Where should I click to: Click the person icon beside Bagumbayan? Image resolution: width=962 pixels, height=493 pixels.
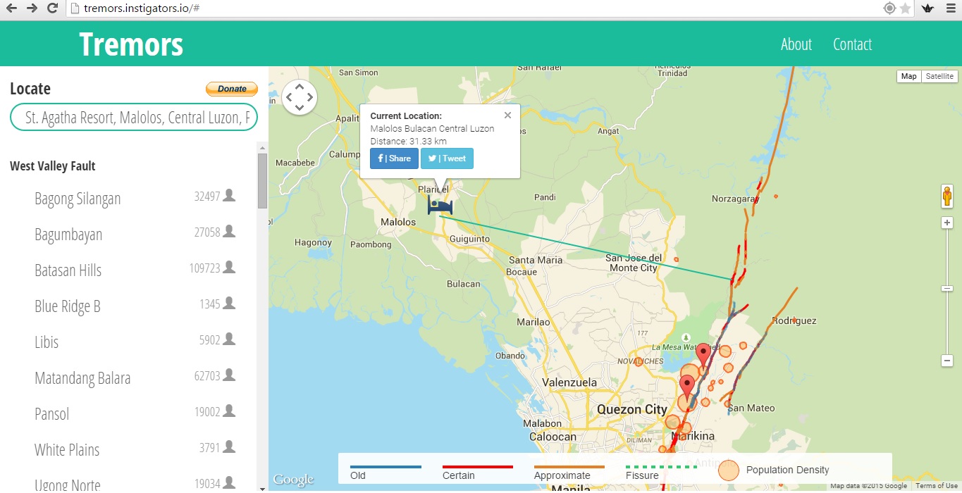tap(229, 232)
